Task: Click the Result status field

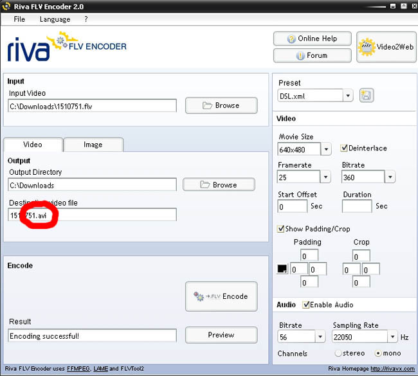Action: tap(92, 336)
